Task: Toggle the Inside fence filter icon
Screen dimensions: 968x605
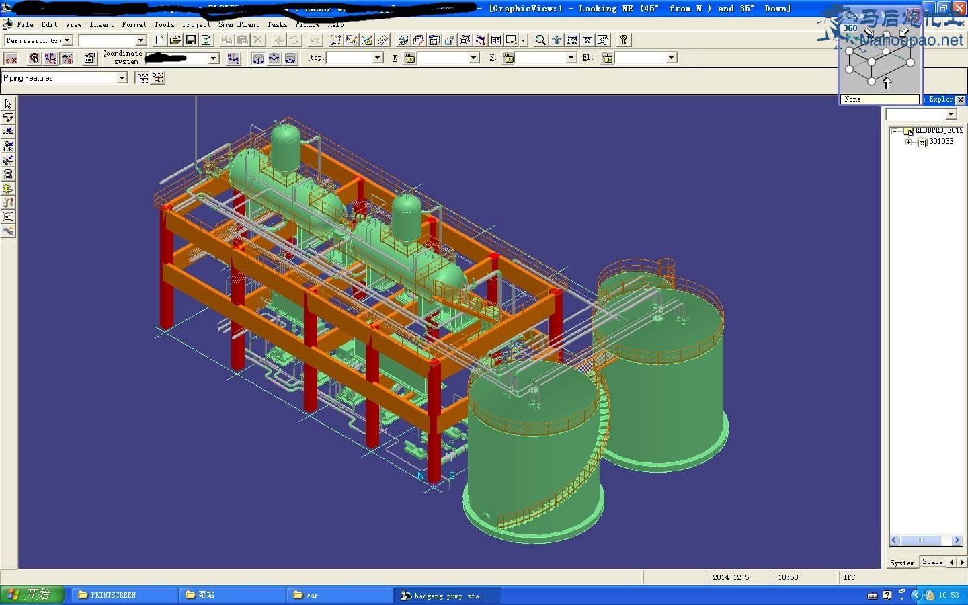Action: [x=143, y=78]
